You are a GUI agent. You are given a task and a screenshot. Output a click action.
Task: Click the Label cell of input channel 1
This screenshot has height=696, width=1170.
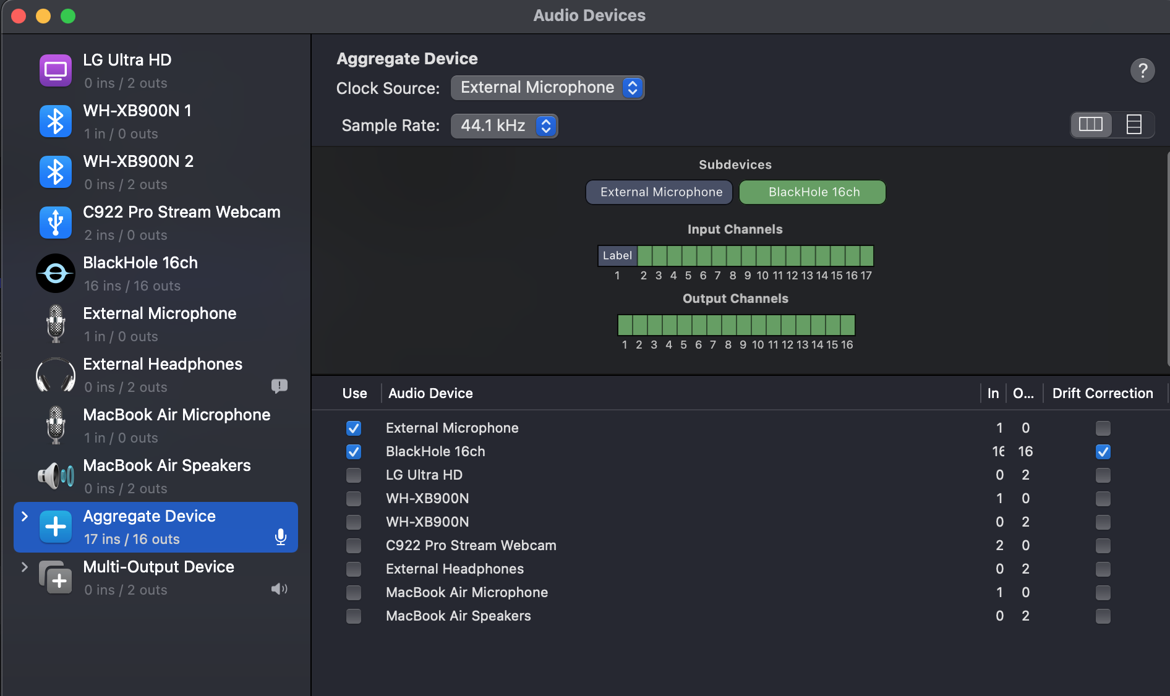coord(617,255)
